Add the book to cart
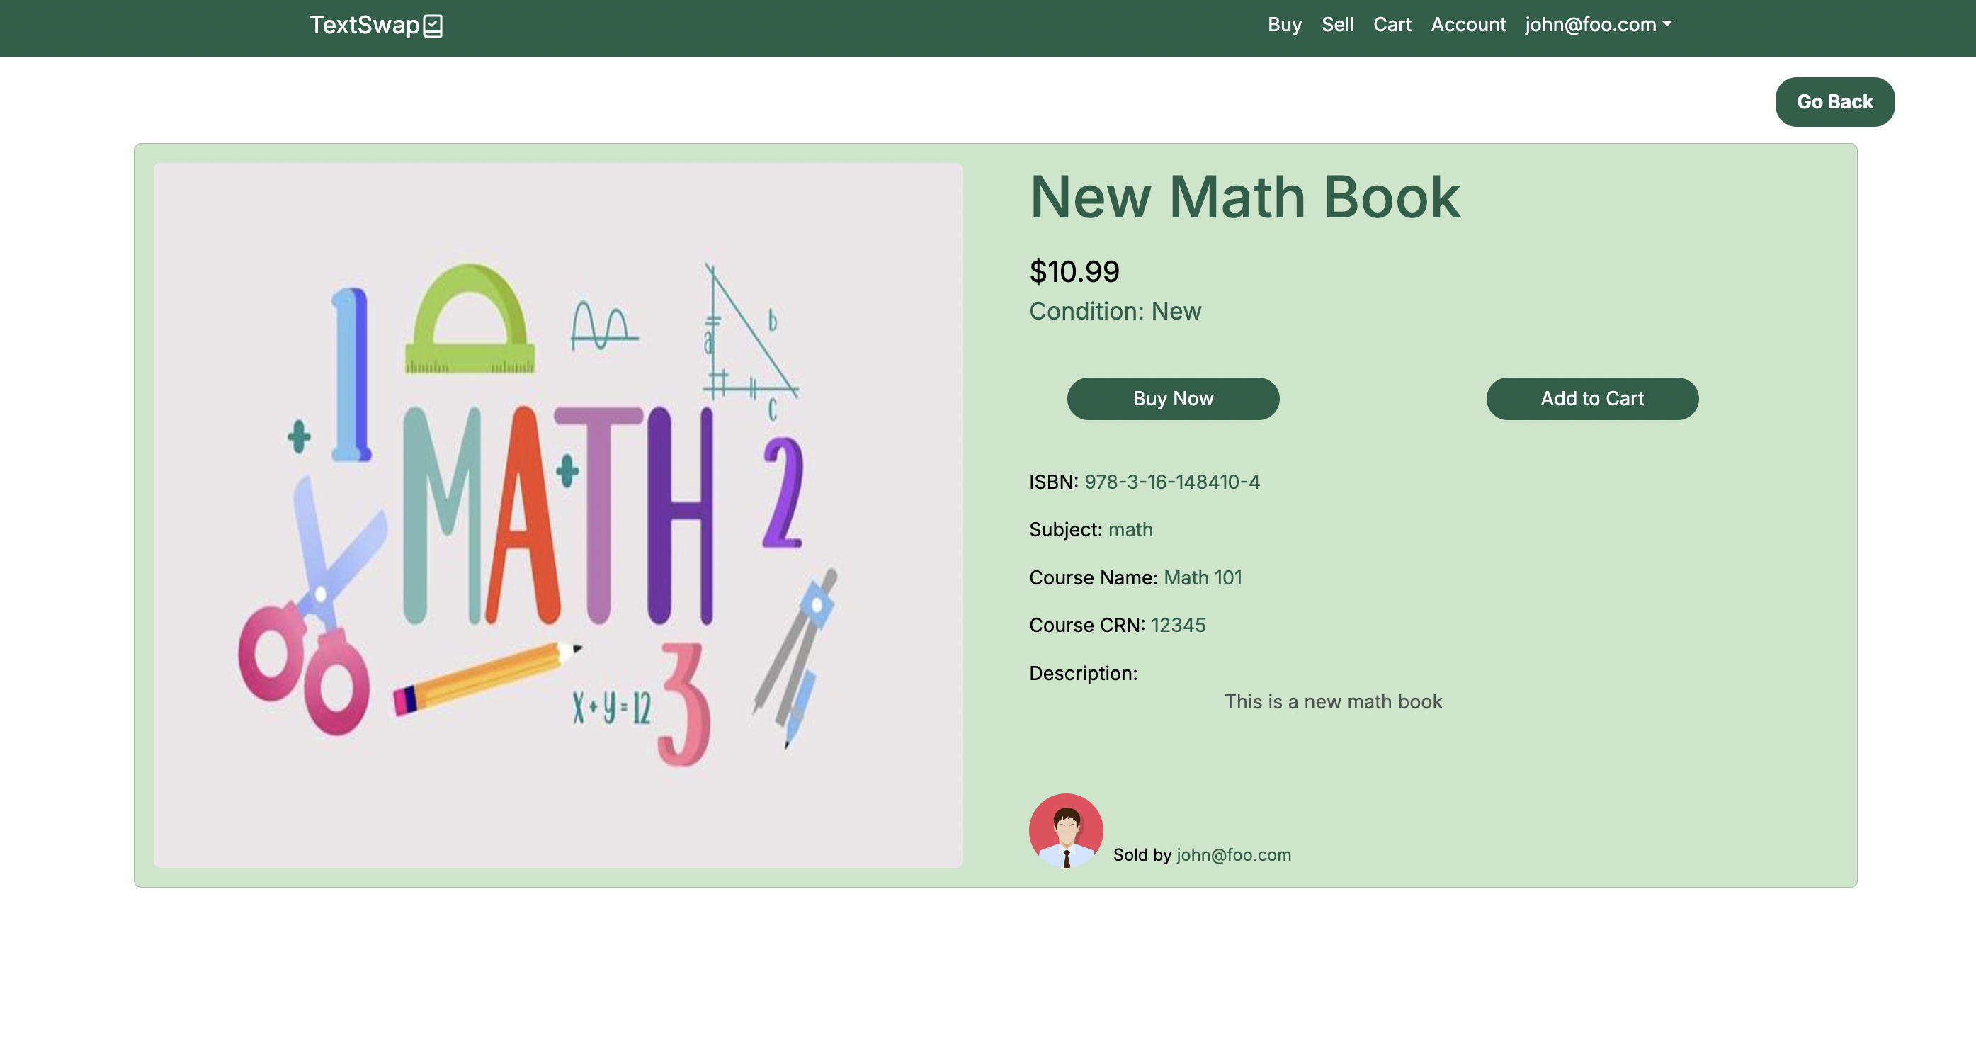Screen dimensions: 1976x1057 (1591, 398)
